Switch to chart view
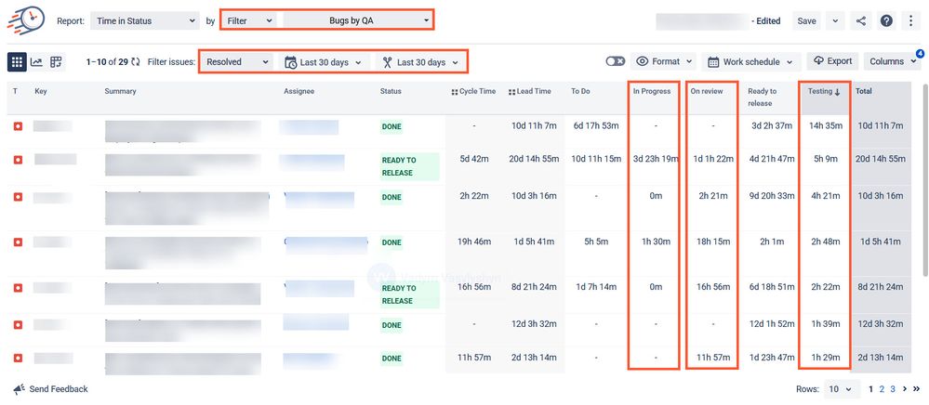Viewport: 929px width, 405px height. coord(37,61)
